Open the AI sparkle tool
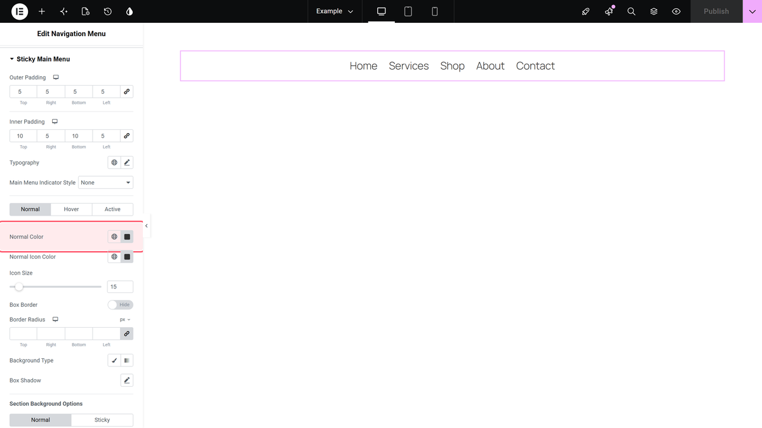Image resolution: width=762 pixels, height=428 pixels. click(x=63, y=11)
